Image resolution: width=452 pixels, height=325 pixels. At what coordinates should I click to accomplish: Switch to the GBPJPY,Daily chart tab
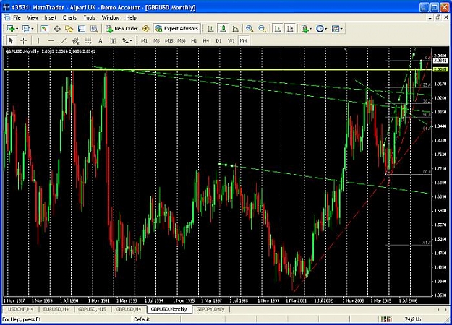coord(210,309)
